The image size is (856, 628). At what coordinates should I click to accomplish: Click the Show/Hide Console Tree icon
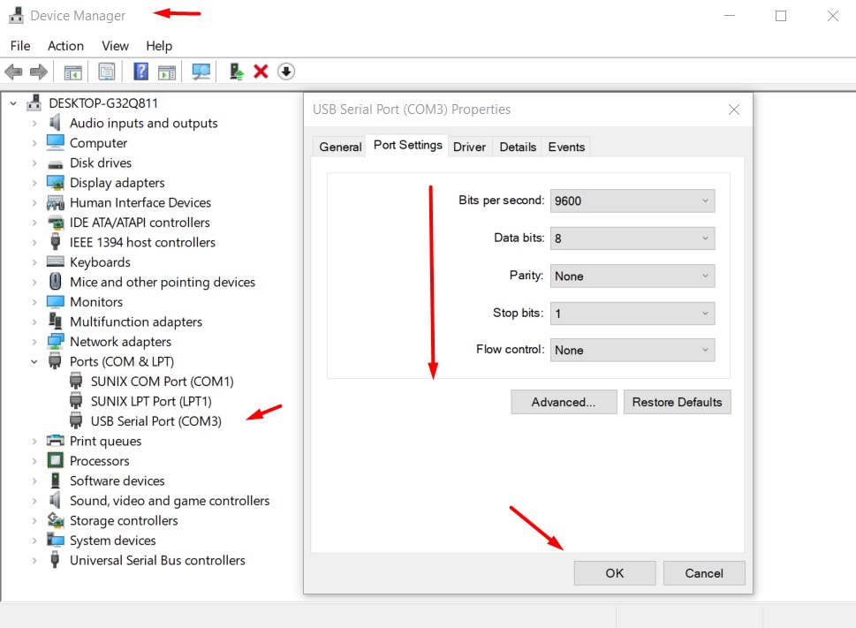pos(72,72)
